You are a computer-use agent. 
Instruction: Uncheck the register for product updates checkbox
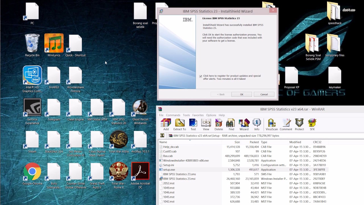(201, 76)
